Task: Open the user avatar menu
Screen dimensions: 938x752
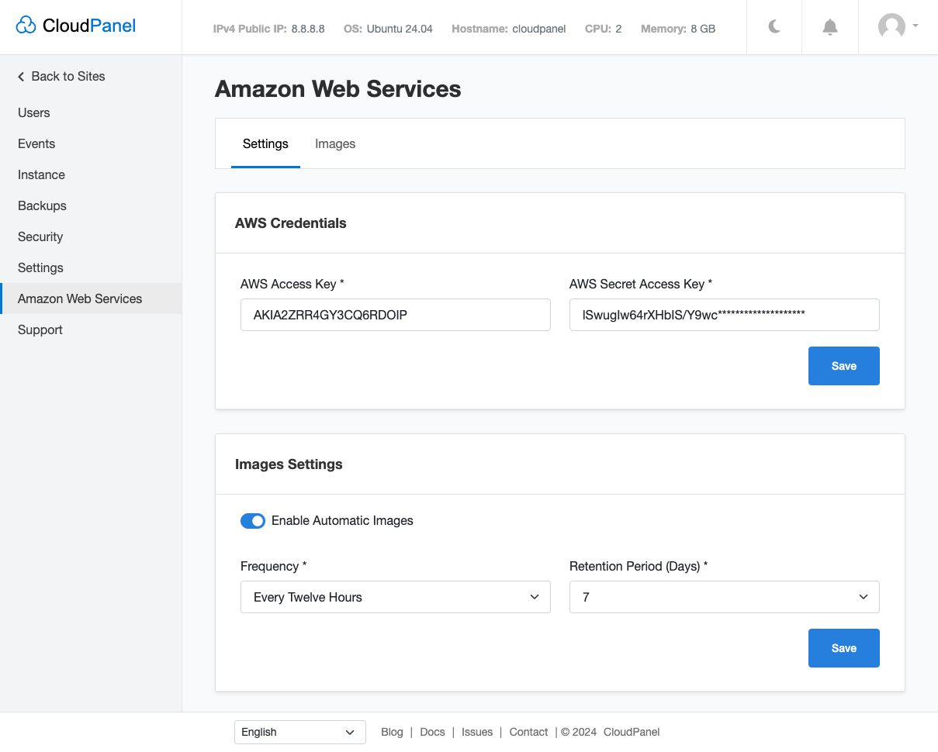Action: 897,26
